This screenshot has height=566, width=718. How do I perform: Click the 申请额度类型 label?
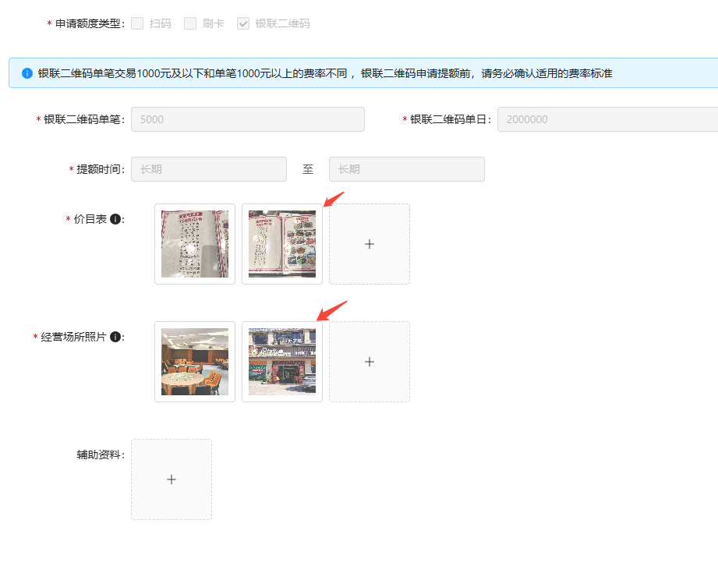88,24
